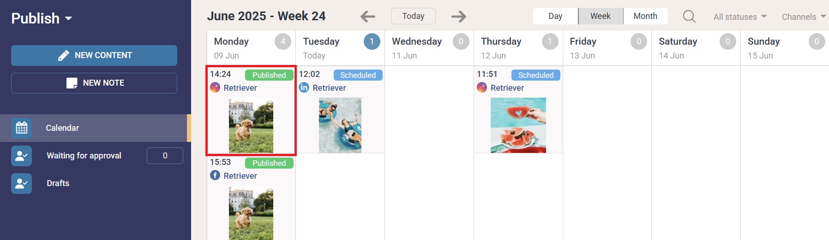829x240 pixels.
Task: Click the LinkedIn icon on Tuesday's post
Action: point(304,88)
